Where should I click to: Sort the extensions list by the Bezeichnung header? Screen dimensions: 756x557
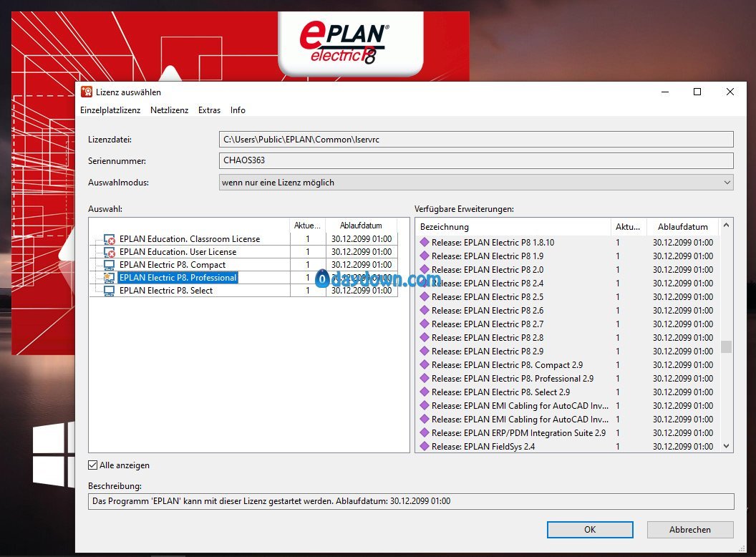(x=513, y=227)
